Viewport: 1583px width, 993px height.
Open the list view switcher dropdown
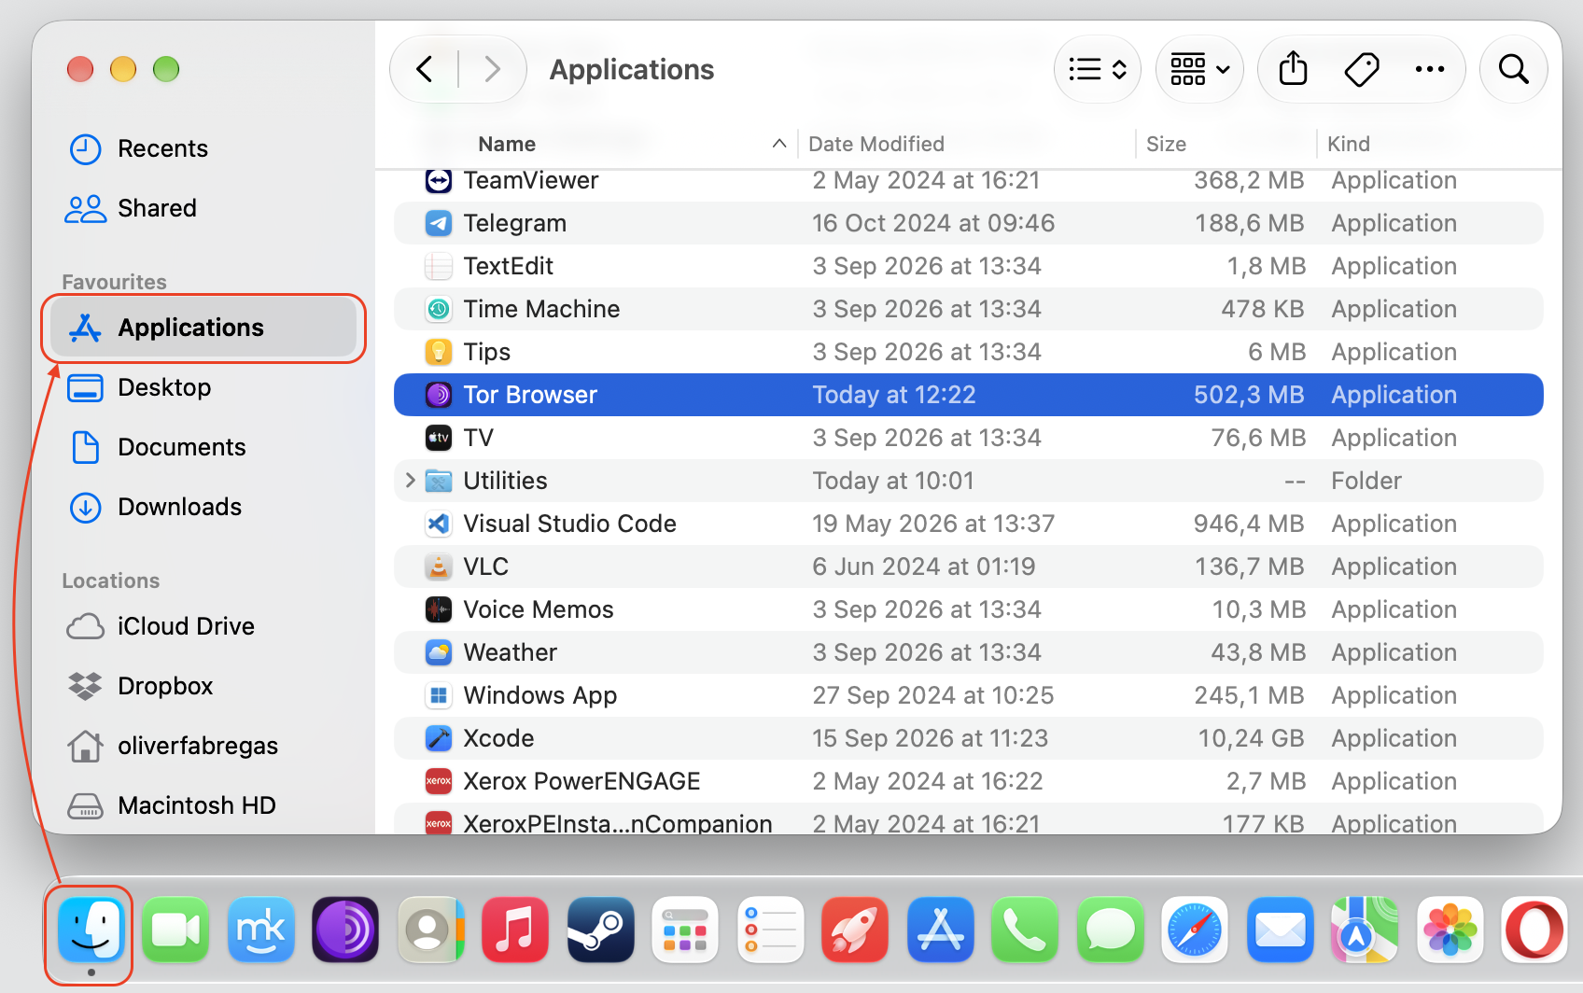(1098, 69)
